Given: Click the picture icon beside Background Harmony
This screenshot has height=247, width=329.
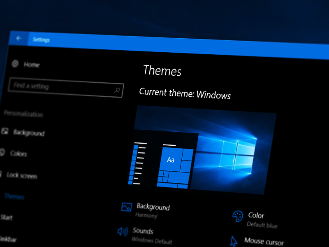Looking at the screenshot, I should click(126, 207).
